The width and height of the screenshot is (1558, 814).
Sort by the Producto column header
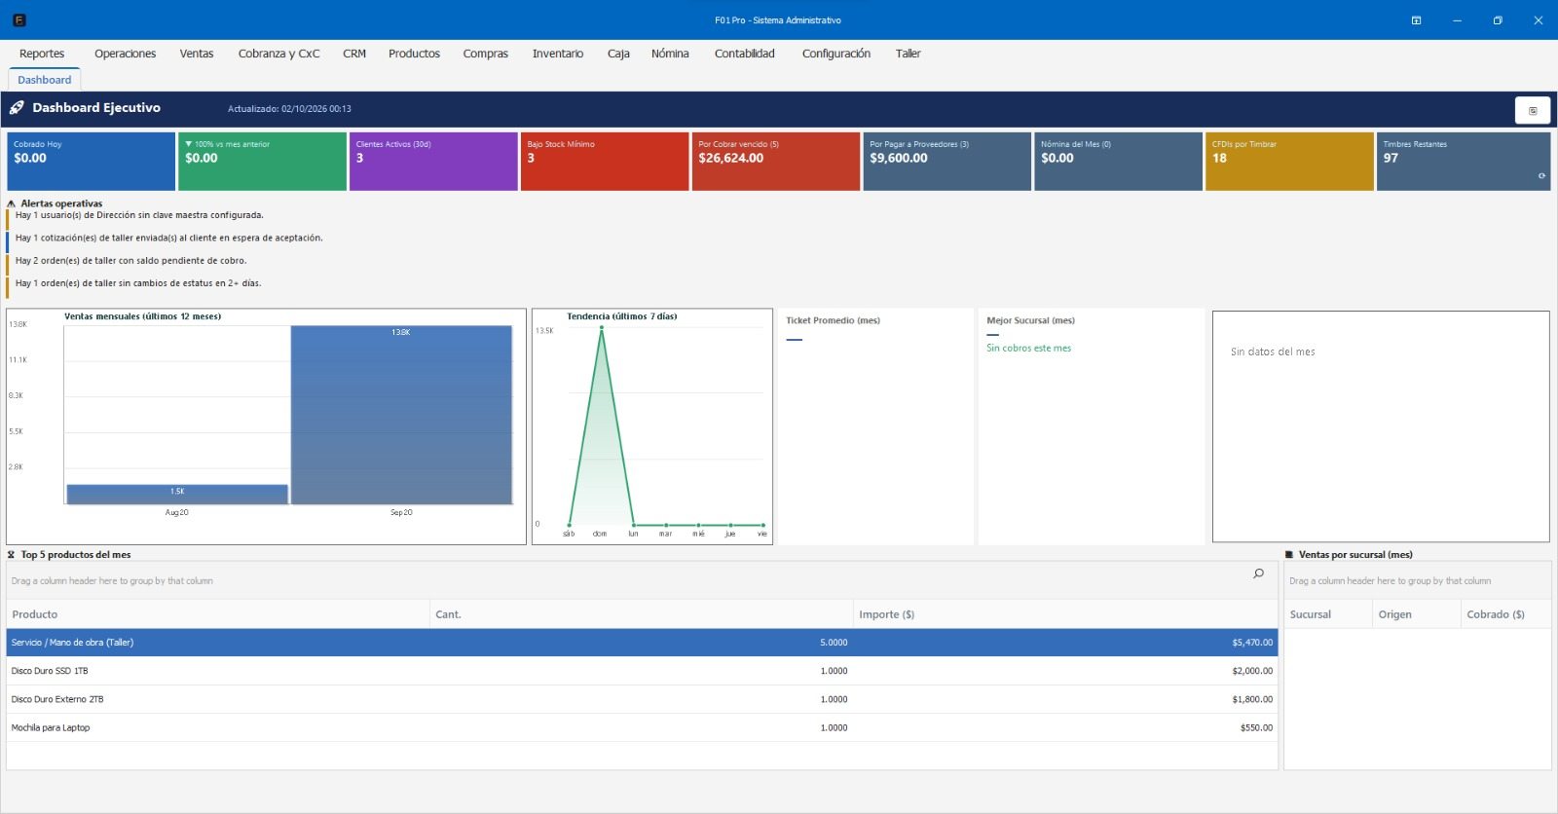[218, 614]
